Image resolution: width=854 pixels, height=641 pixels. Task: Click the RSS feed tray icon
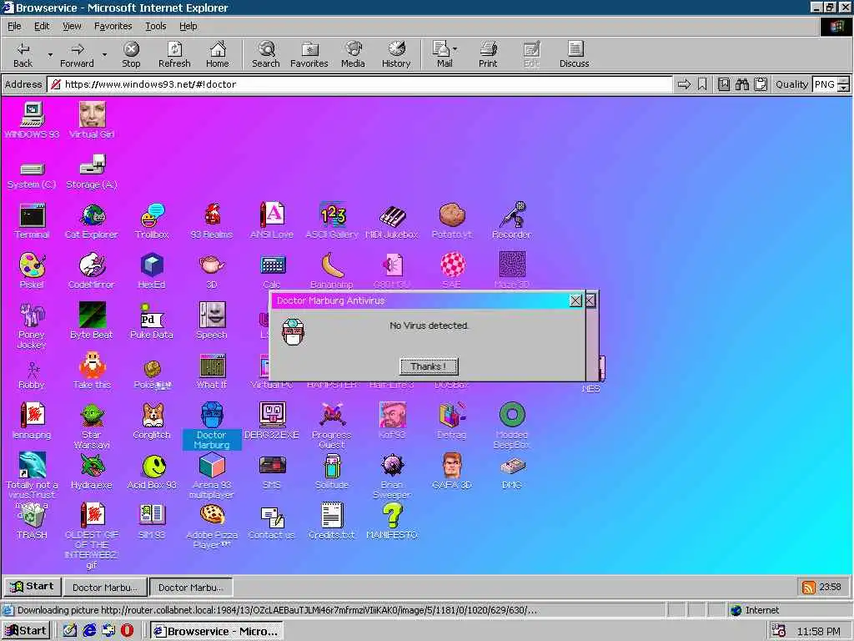[x=809, y=587]
